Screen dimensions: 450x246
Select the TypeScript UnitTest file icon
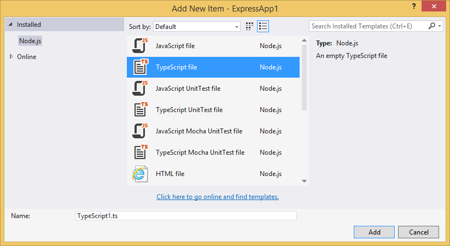click(x=141, y=110)
